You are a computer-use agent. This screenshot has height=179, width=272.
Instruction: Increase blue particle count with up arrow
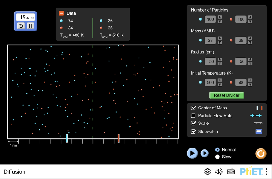coord(220,17)
